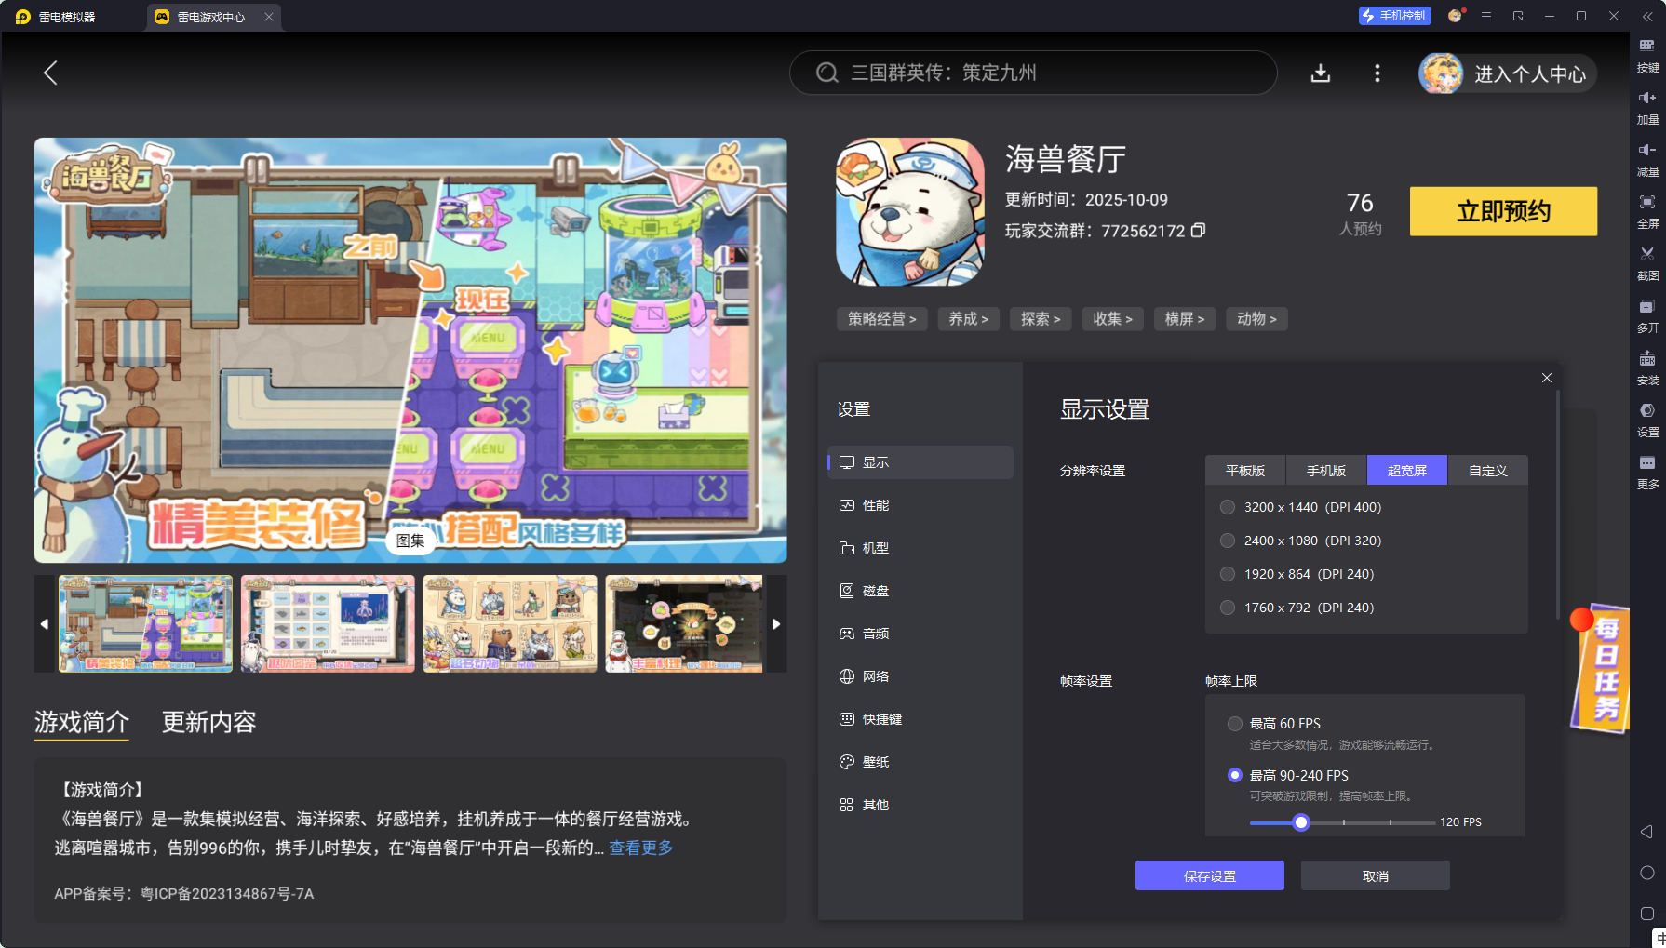
Task: Open the 横屏 tag
Action: [x=1185, y=319]
